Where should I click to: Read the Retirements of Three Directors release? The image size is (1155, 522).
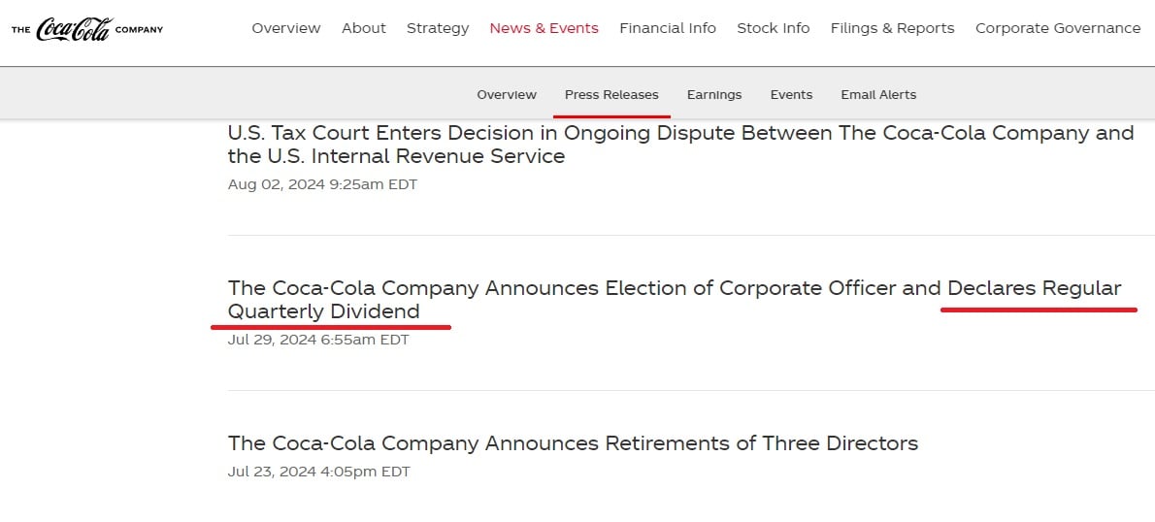coord(573,443)
